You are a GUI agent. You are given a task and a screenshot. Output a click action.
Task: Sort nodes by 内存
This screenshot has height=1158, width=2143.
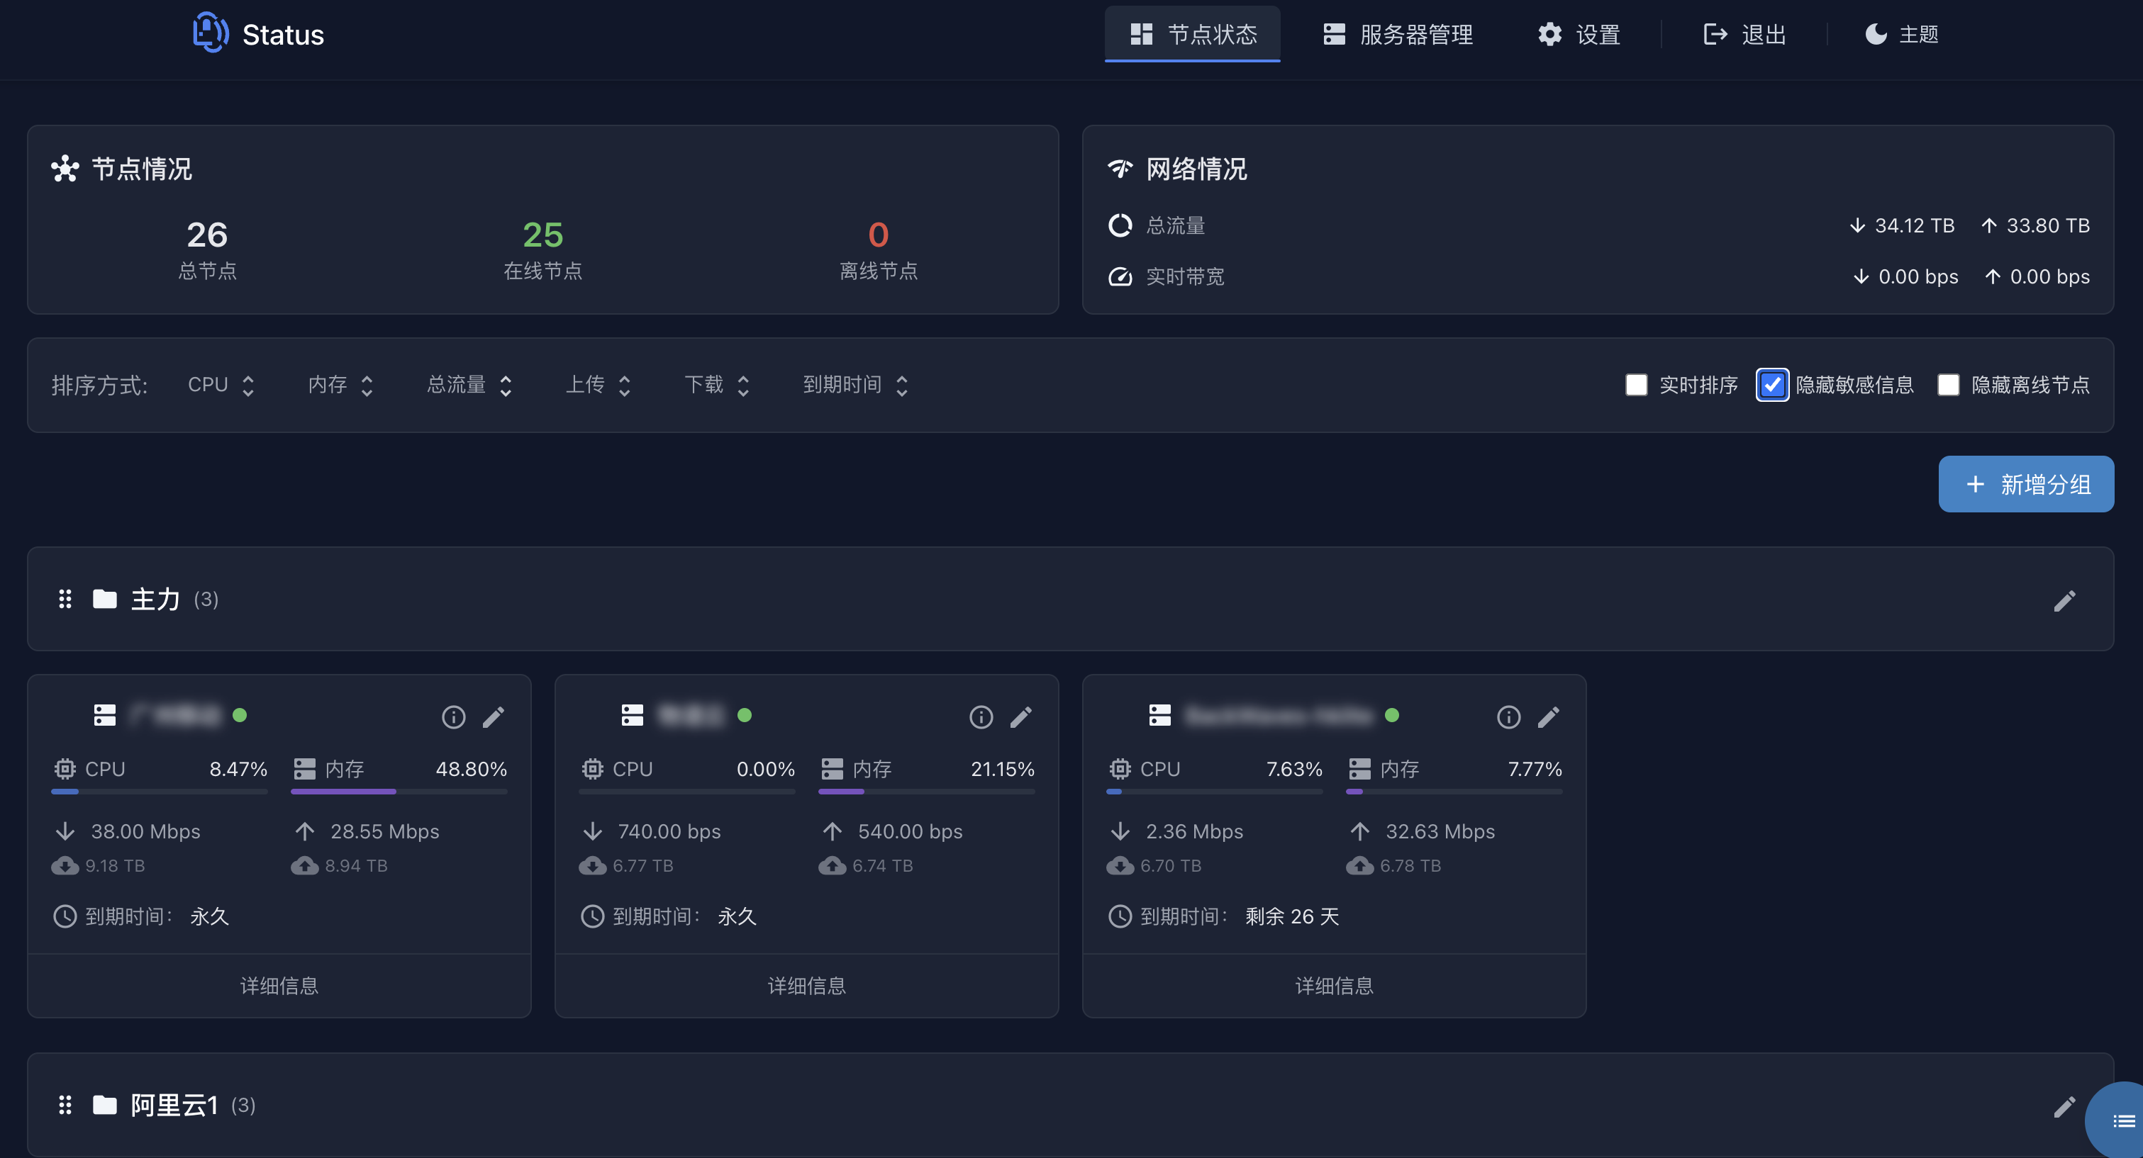click(x=341, y=385)
